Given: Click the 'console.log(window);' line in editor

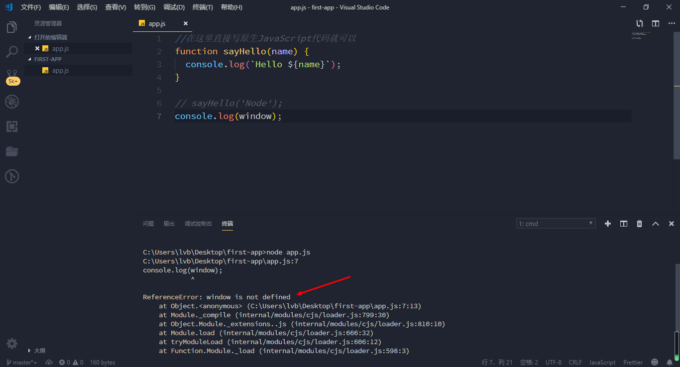Looking at the screenshot, I should coord(228,116).
